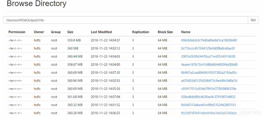
Task: Select the 360 MB size cell
Action: (x=73, y=48)
